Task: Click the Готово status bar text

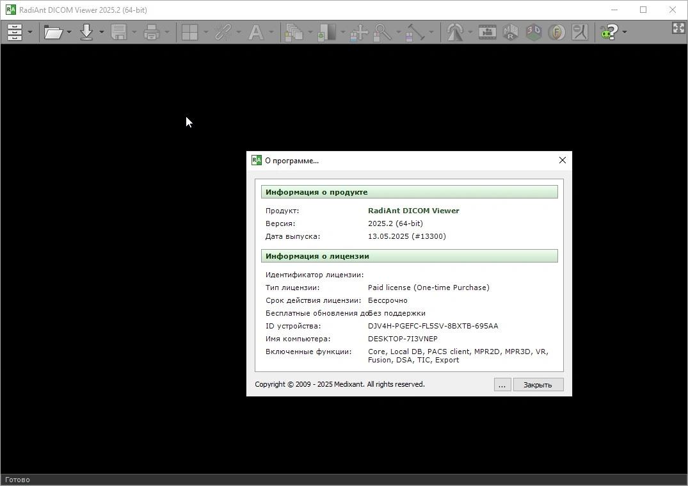Action: point(17,480)
